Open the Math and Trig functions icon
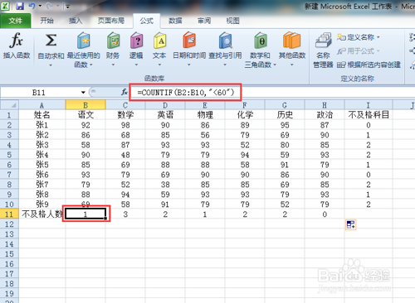This screenshot has width=415, height=303. tap(261, 41)
